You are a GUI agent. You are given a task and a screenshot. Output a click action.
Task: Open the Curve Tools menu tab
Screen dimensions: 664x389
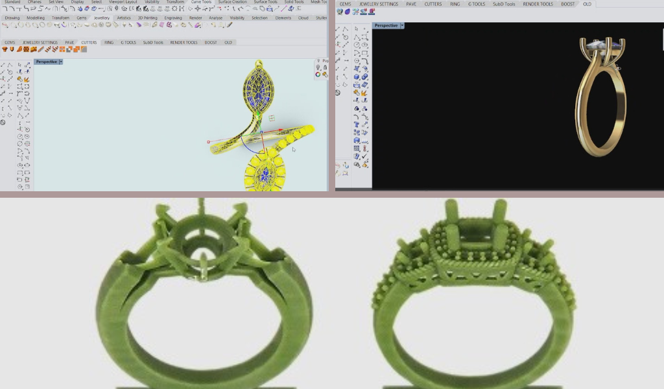[200, 2]
